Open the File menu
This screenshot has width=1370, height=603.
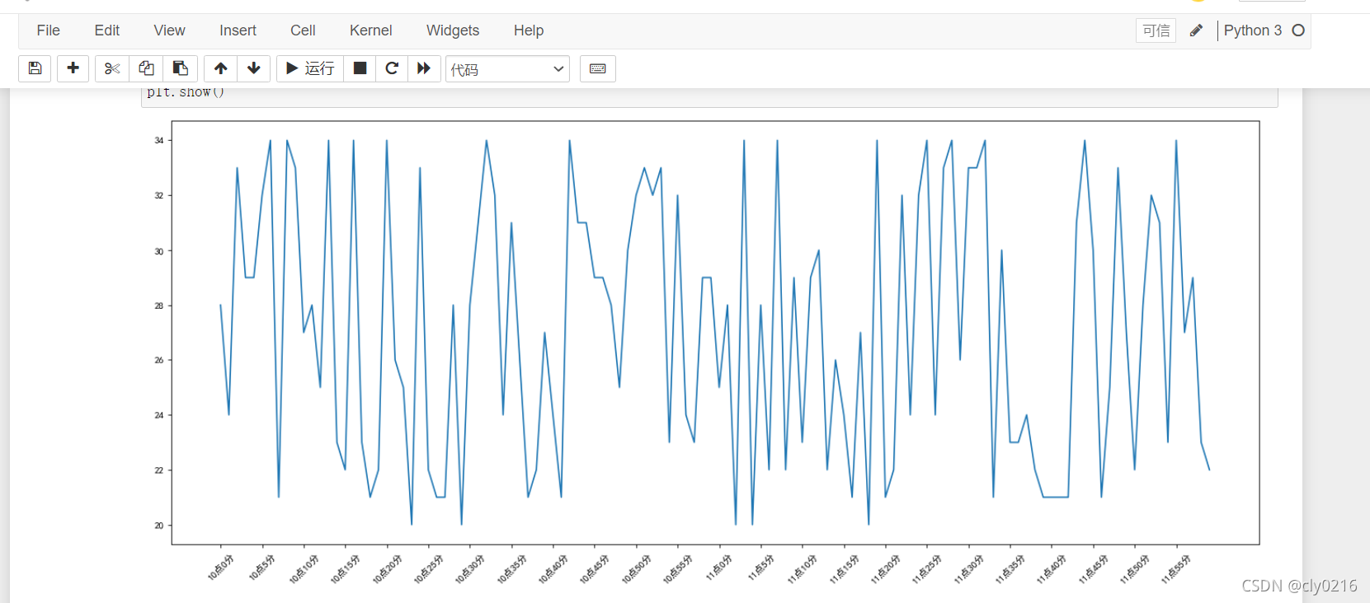[49, 30]
